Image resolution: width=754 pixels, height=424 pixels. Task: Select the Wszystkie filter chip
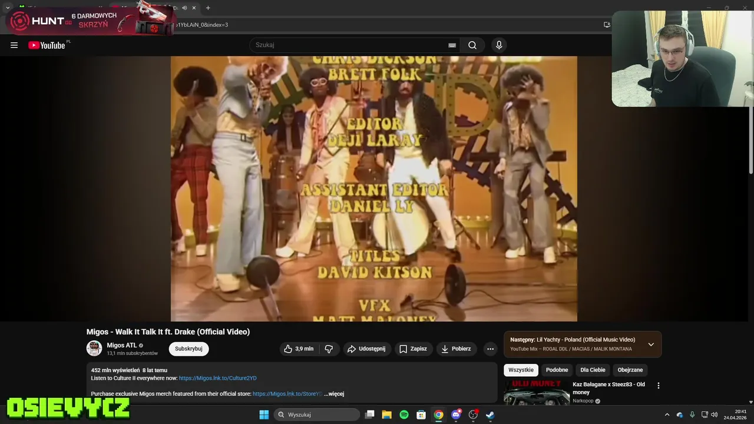click(521, 370)
